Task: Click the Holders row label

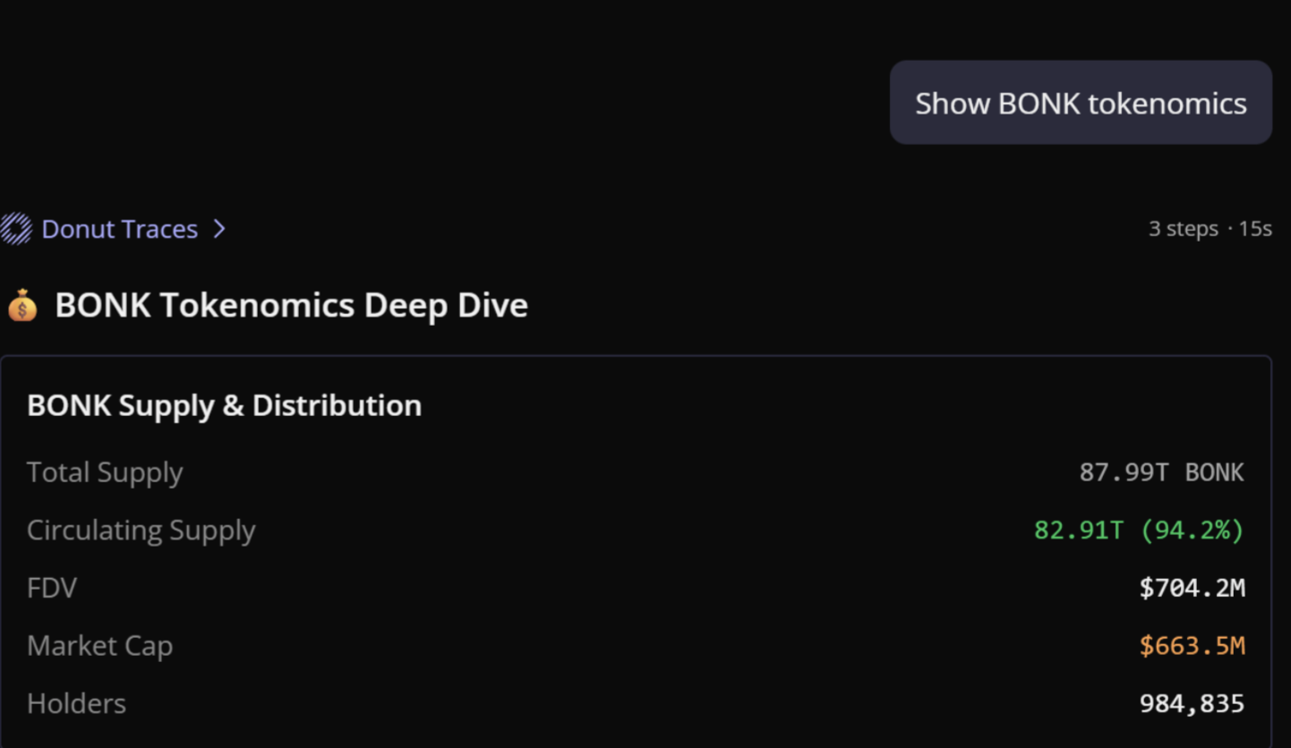Action: [x=76, y=704]
